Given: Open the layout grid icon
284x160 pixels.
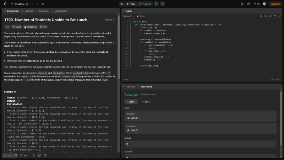Looking at the screenshot, I should click(242, 4).
